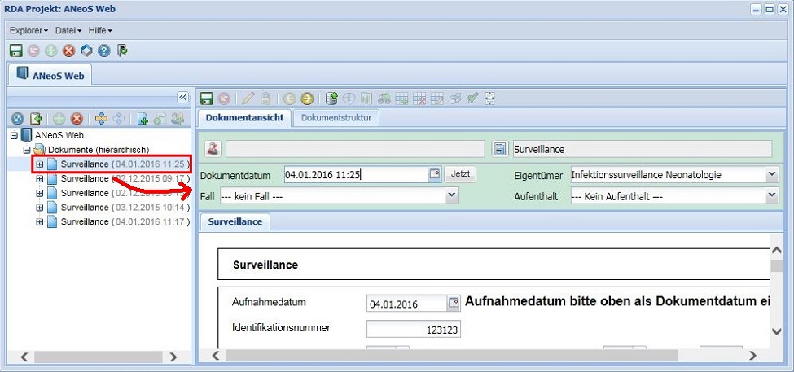Click the logout door icon in the top toolbar

point(122,50)
